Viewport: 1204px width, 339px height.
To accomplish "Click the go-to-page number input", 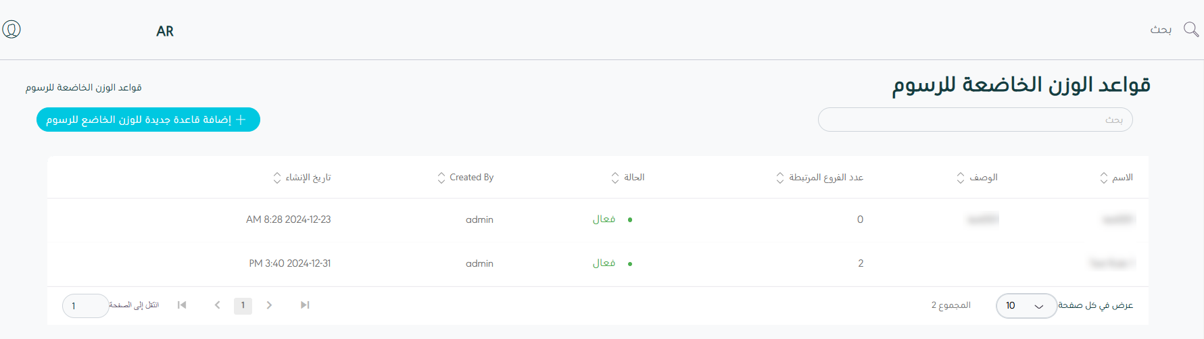I will pyautogui.click(x=85, y=306).
